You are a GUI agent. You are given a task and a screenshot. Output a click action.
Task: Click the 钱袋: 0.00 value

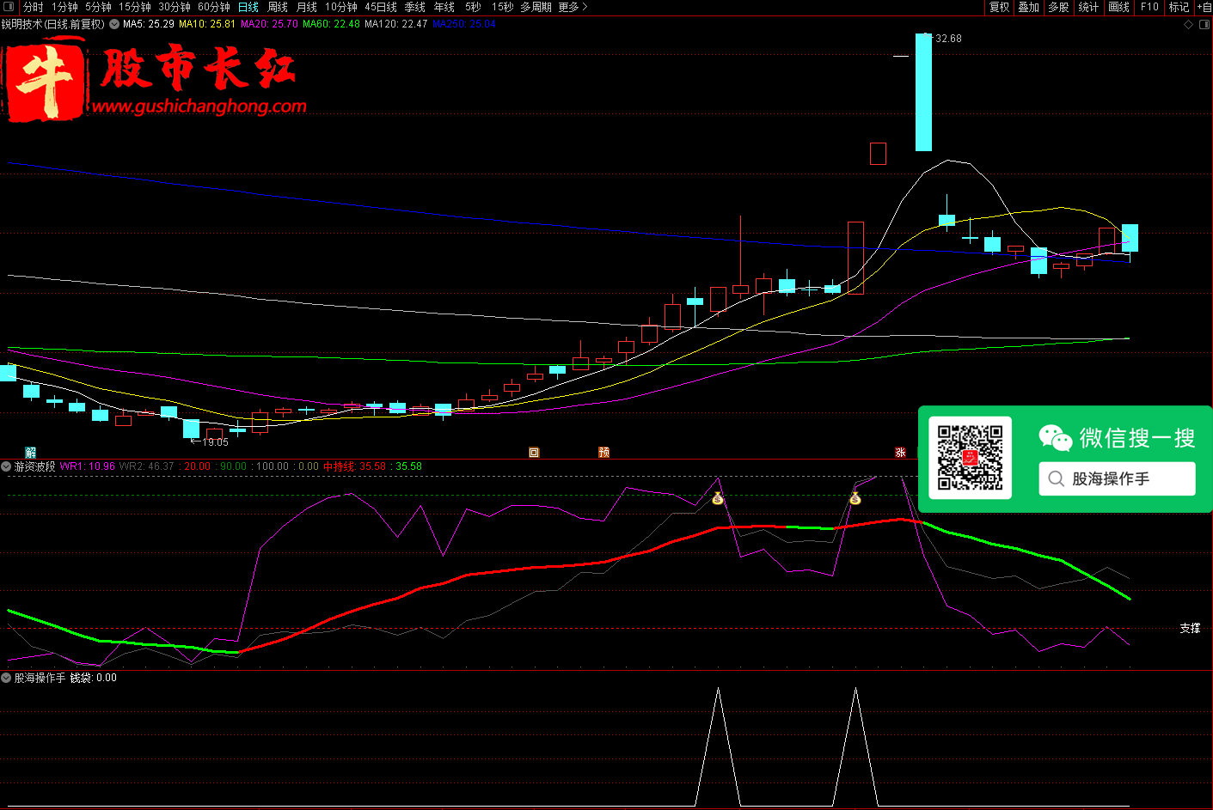pyautogui.click(x=93, y=678)
